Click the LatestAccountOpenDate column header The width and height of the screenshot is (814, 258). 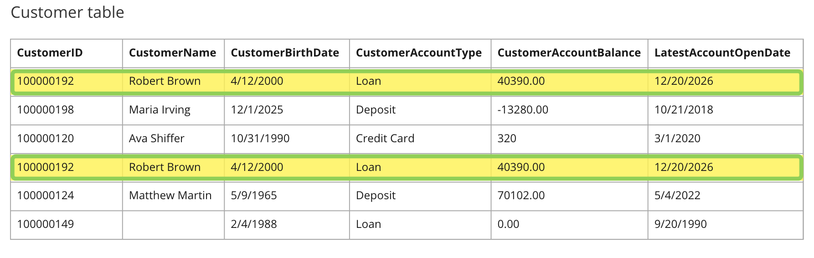pos(725,53)
